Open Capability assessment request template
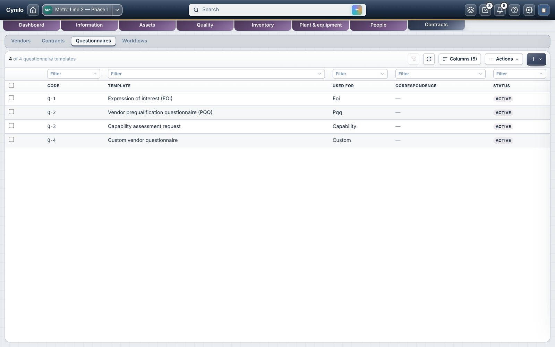This screenshot has height=347, width=555. point(144,126)
